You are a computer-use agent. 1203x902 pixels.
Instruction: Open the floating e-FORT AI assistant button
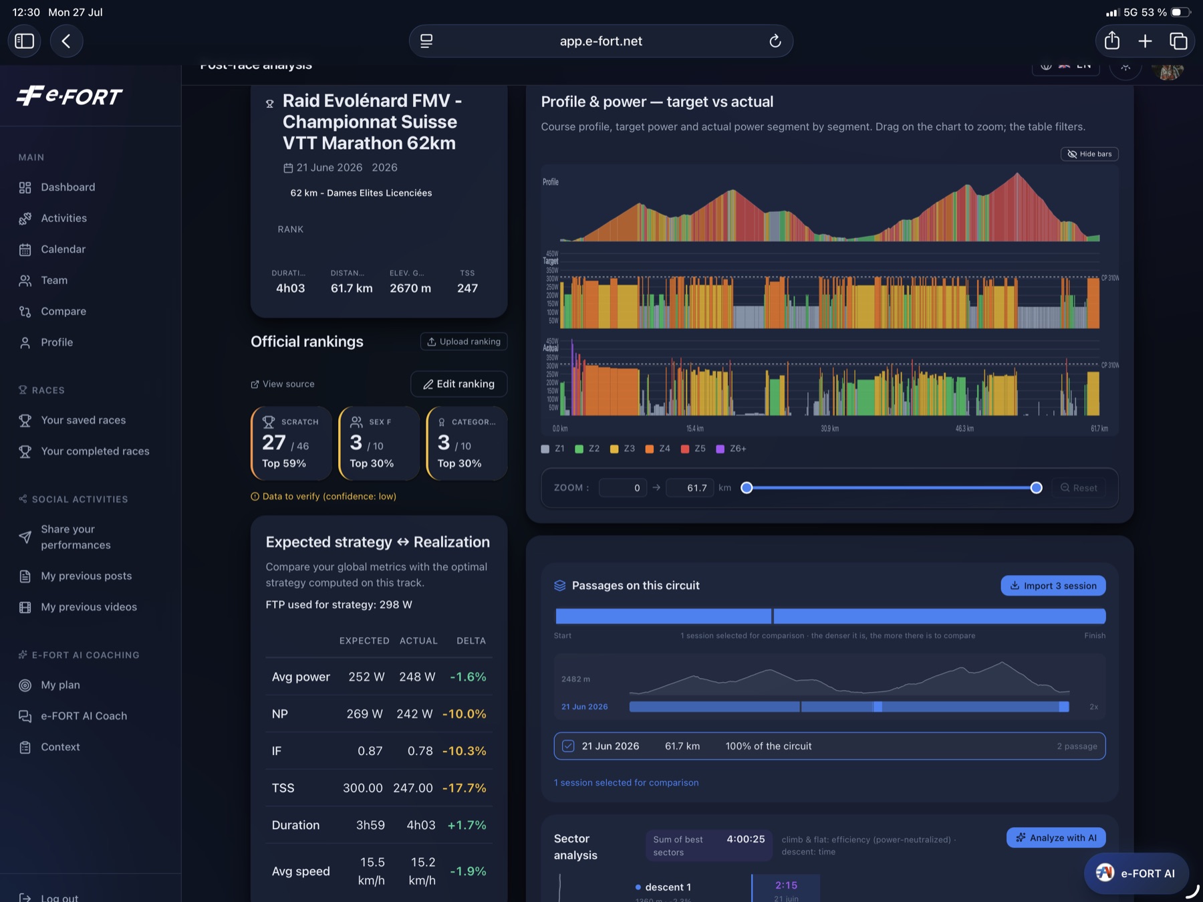click(x=1136, y=873)
